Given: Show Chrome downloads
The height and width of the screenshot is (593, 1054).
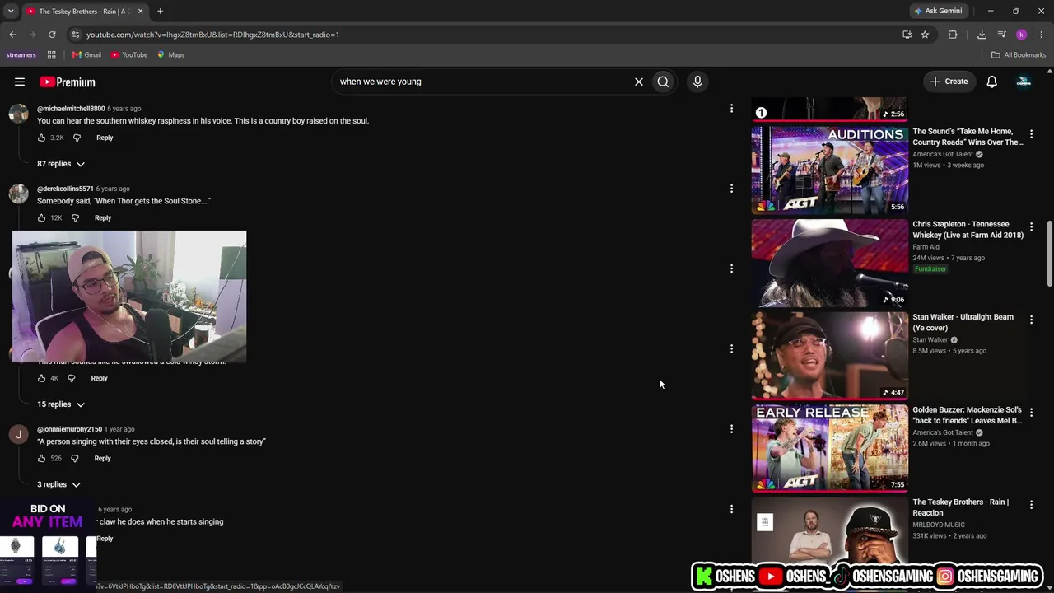Looking at the screenshot, I should pyautogui.click(x=982, y=35).
